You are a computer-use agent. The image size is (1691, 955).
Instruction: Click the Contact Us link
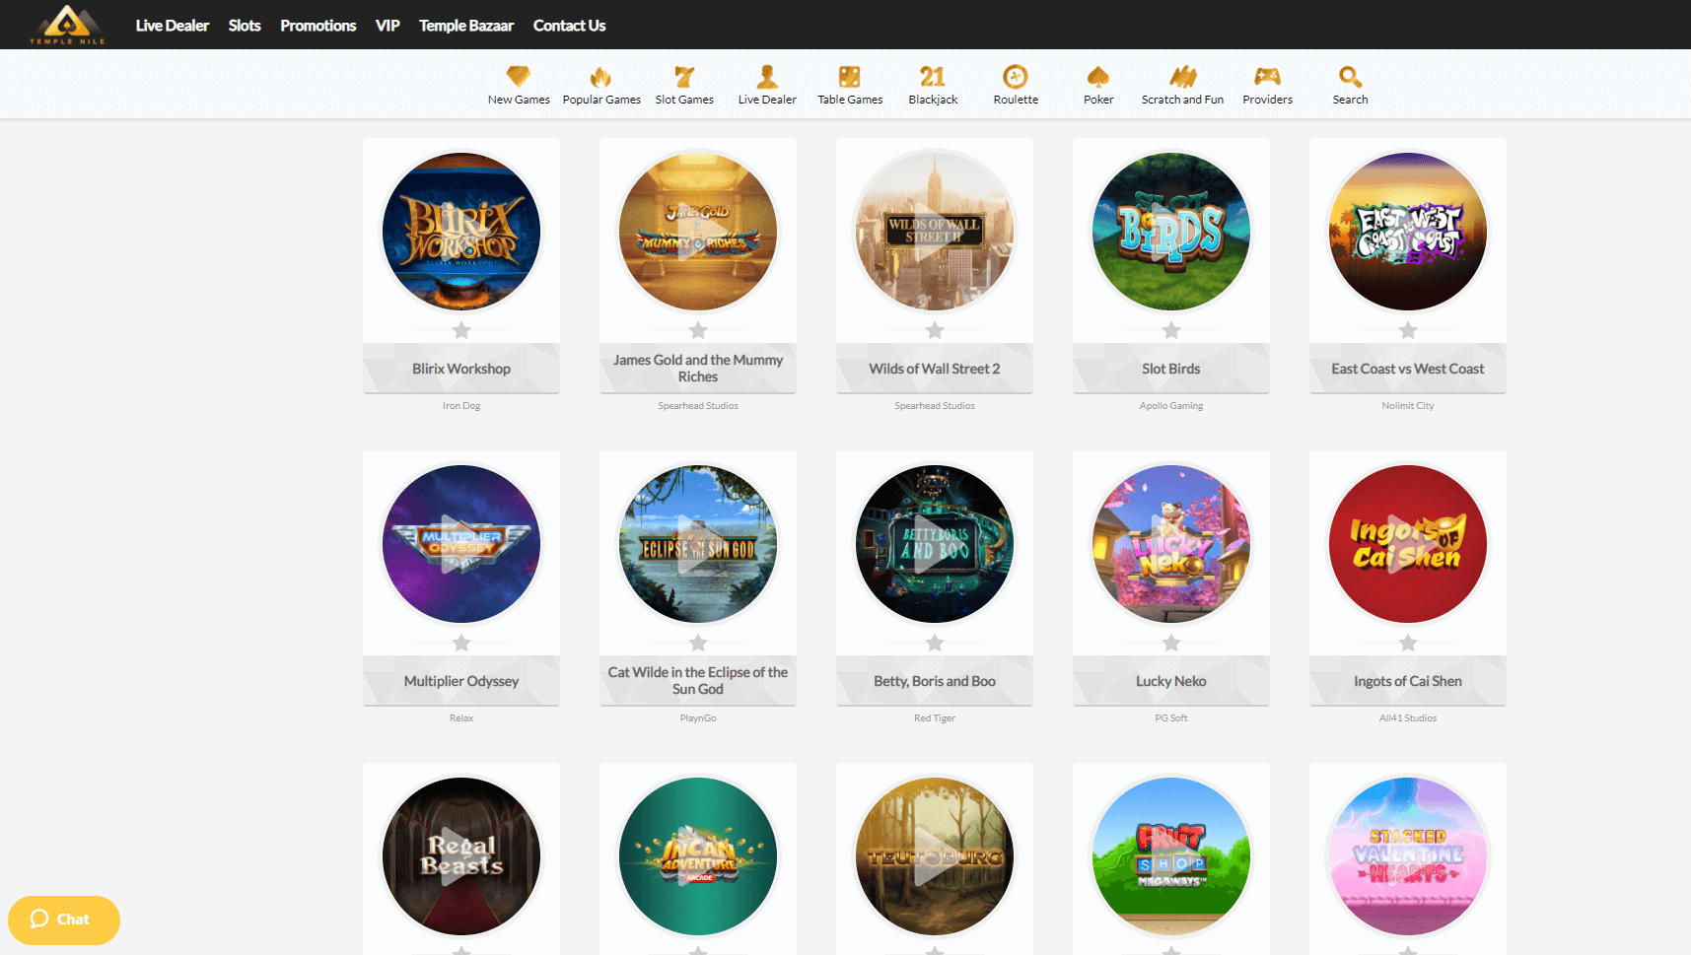point(569,26)
